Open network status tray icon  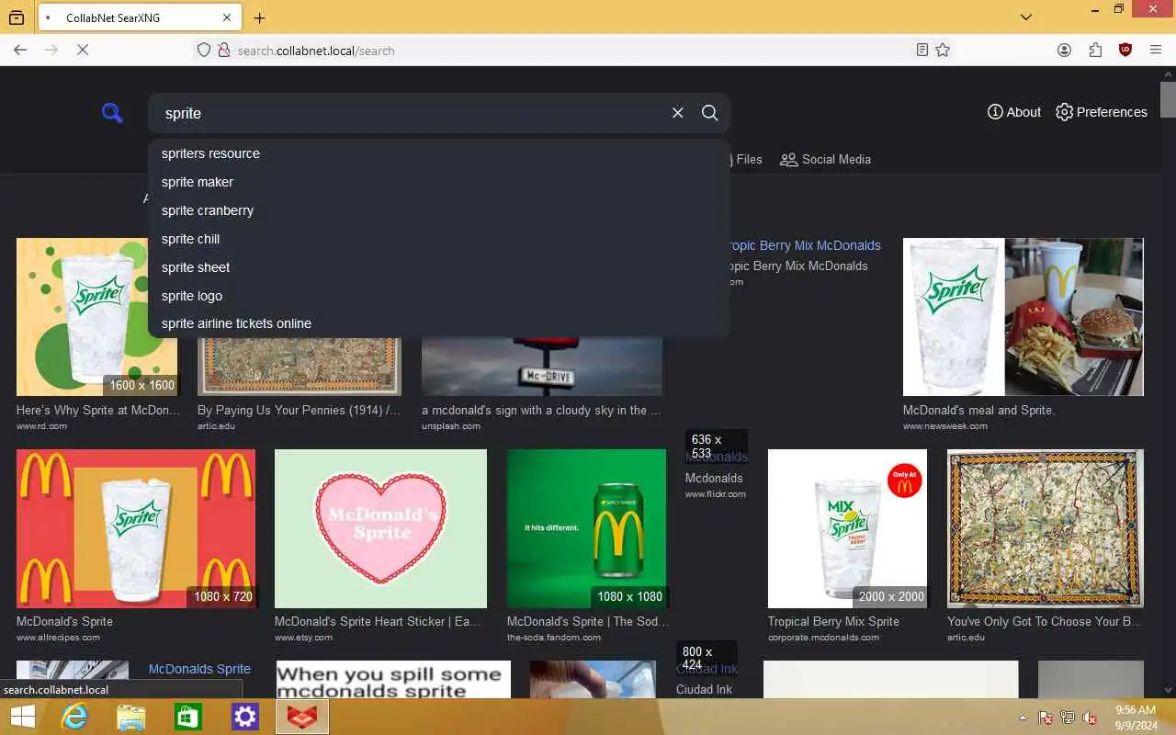(x=1068, y=718)
